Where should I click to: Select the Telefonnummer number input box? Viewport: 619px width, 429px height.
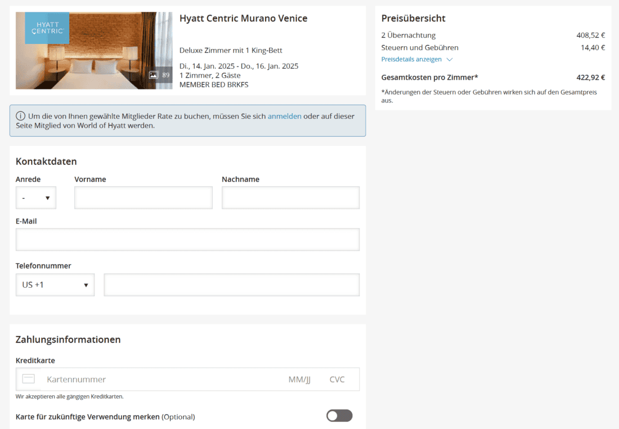click(231, 285)
